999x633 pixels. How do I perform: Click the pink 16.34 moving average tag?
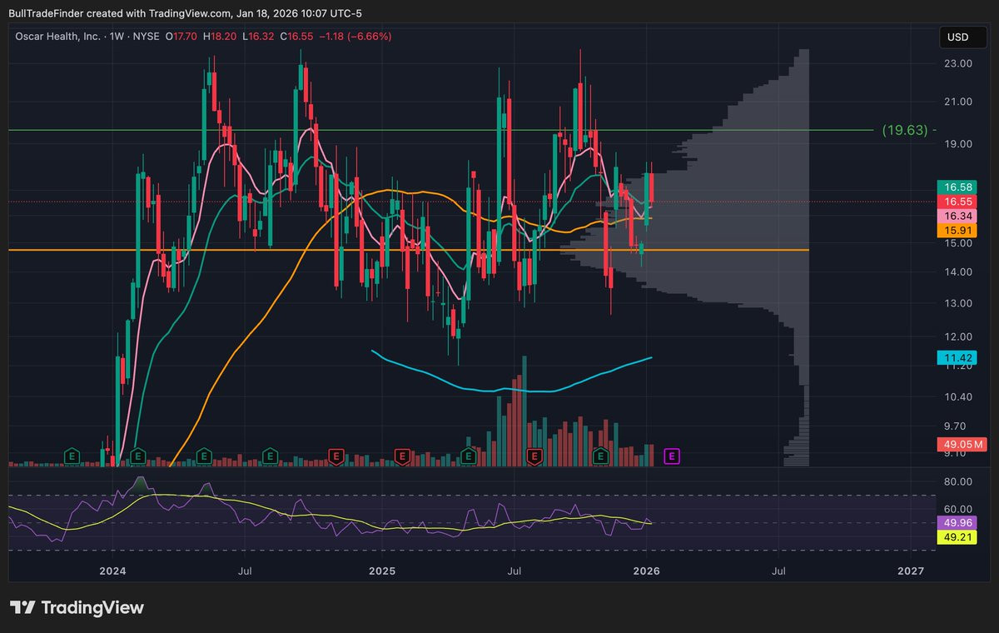[x=955, y=215]
